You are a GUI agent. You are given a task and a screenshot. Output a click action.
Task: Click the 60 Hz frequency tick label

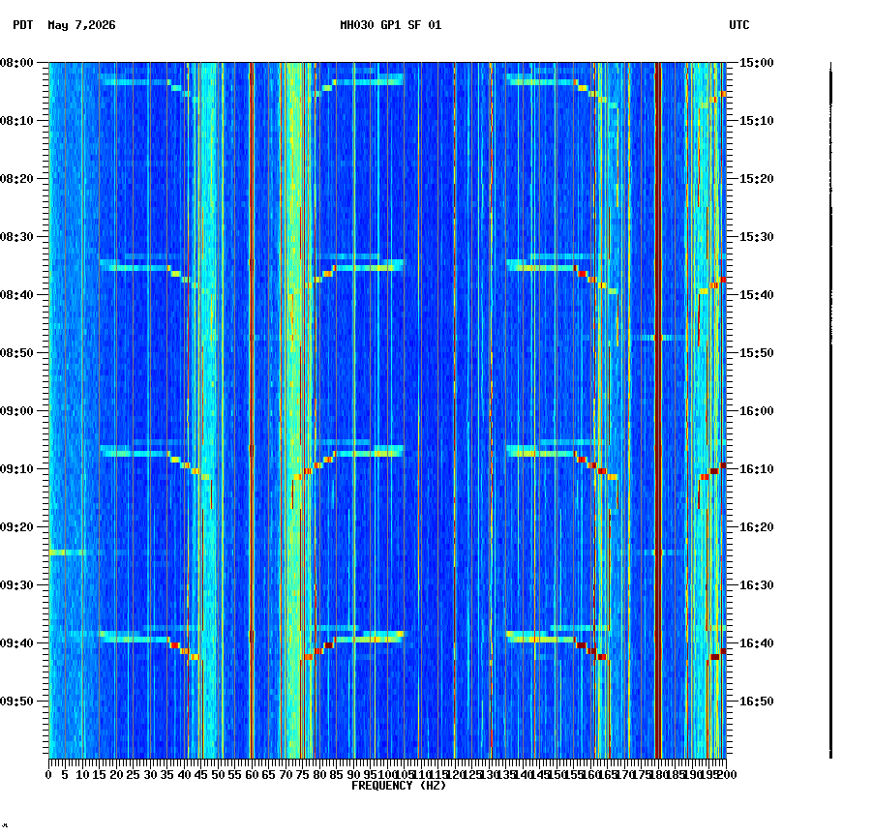point(252,775)
